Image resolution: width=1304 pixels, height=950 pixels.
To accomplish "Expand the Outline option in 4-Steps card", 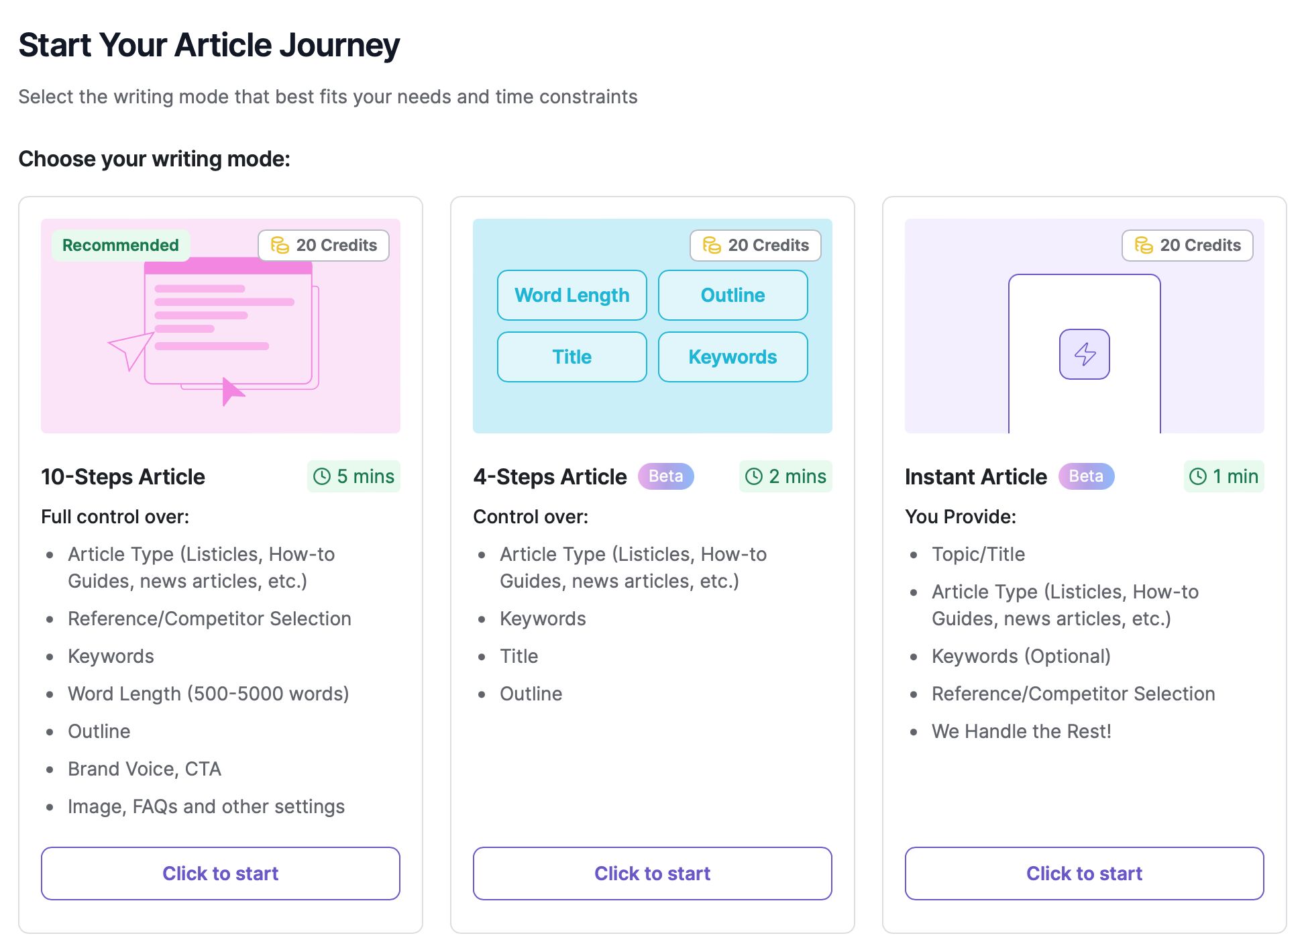I will click(x=732, y=296).
